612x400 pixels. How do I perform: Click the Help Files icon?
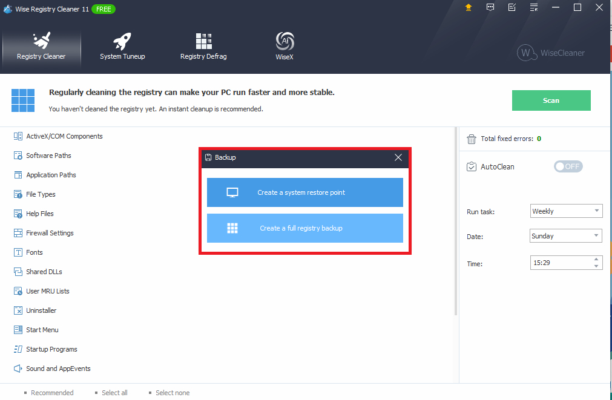click(x=18, y=214)
